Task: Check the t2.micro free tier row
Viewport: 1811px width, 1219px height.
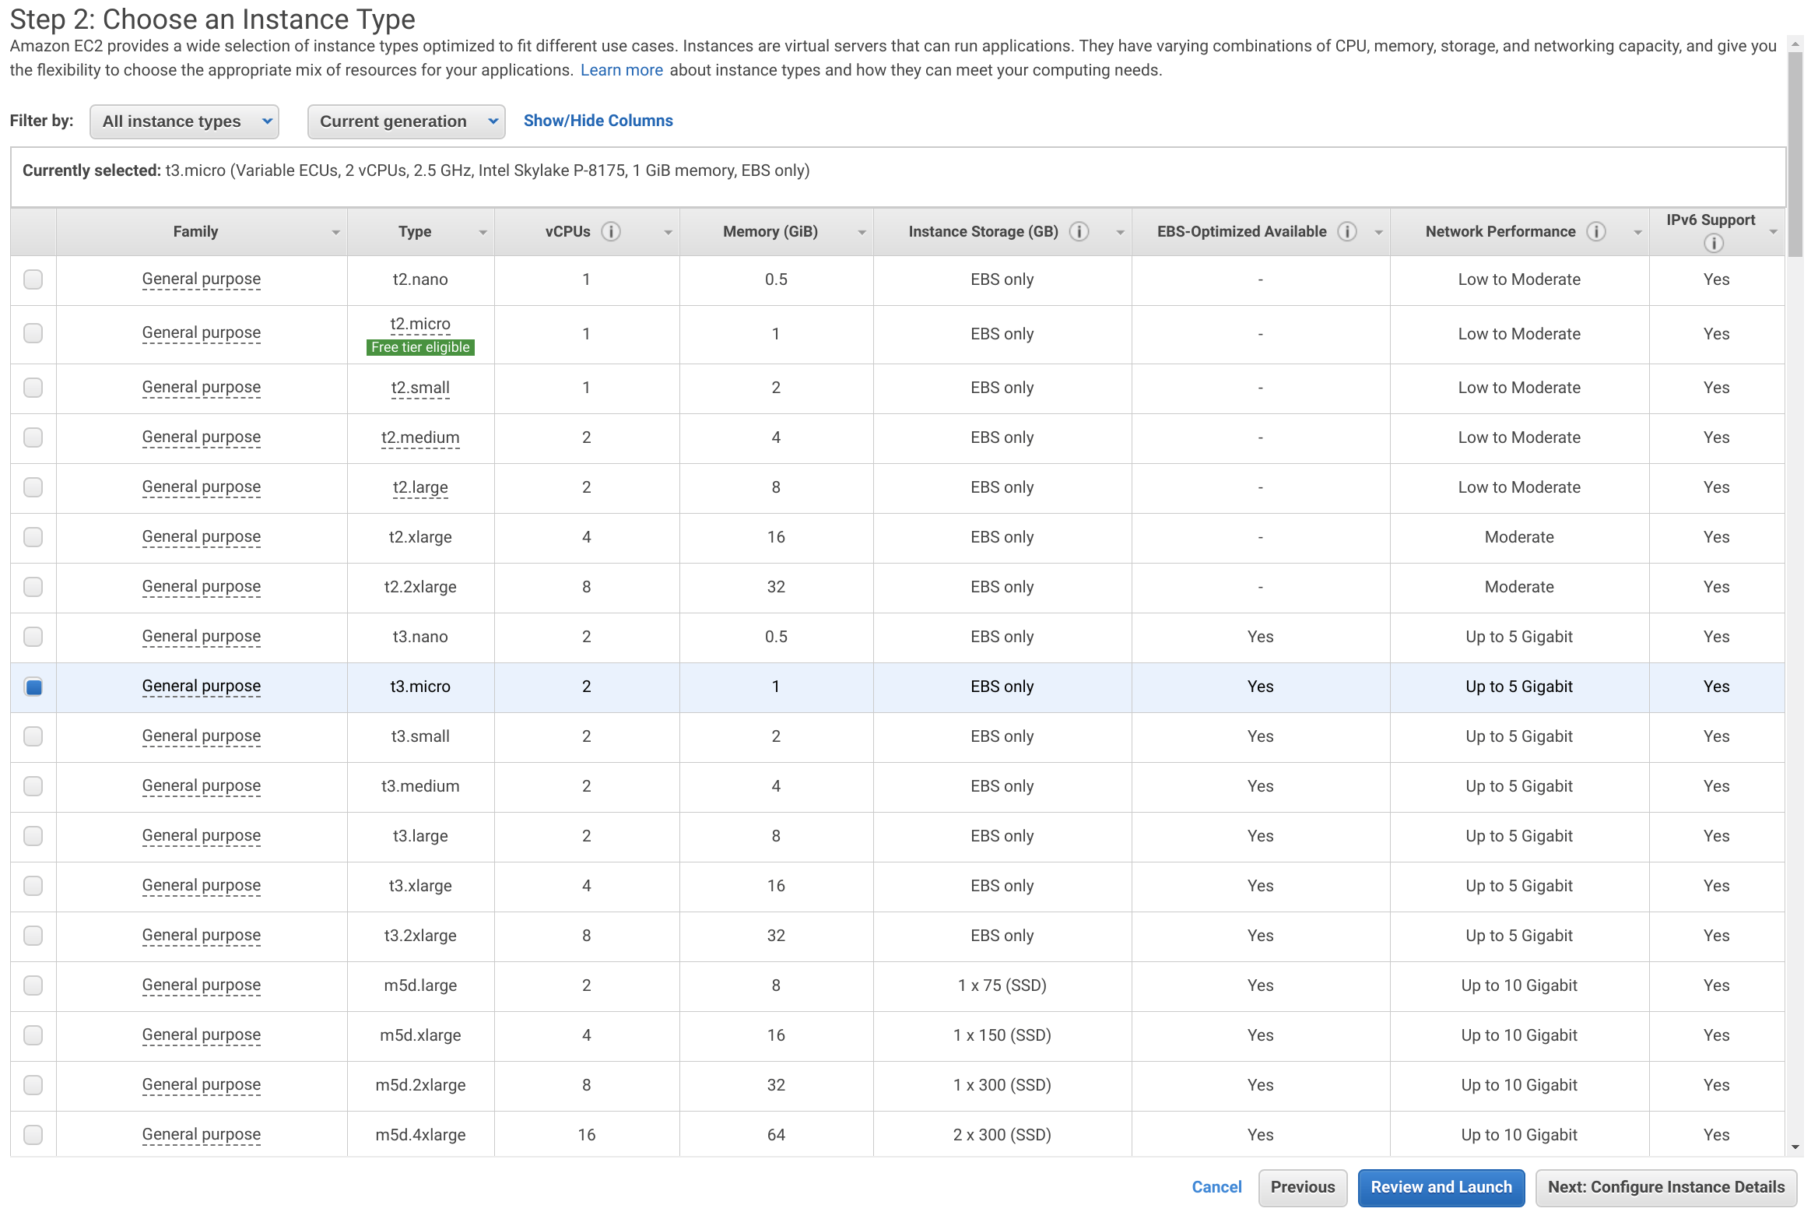Action: [33, 333]
